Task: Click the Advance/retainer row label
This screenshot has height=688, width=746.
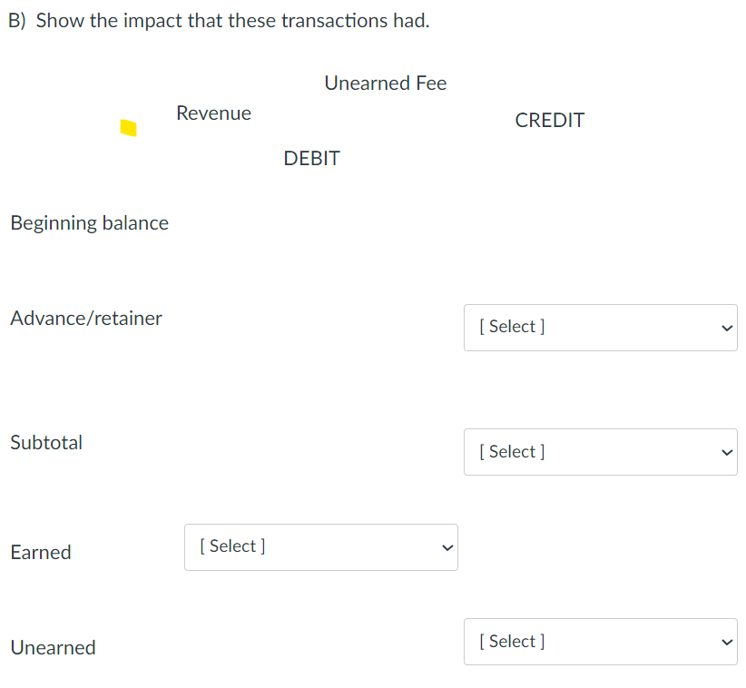Action: coord(86,319)
